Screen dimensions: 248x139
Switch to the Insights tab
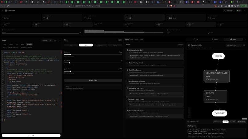127,39
